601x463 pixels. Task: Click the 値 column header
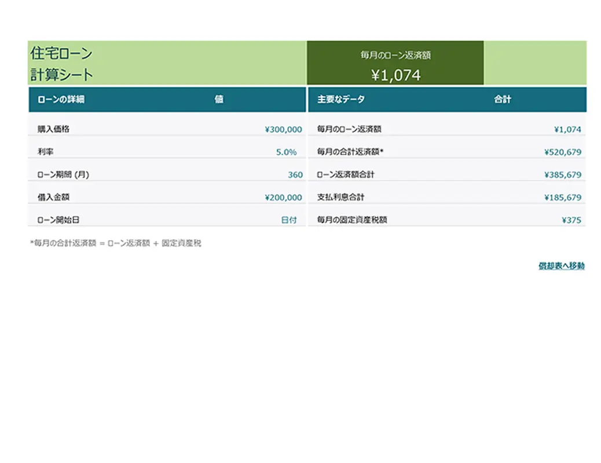(219, 100)
